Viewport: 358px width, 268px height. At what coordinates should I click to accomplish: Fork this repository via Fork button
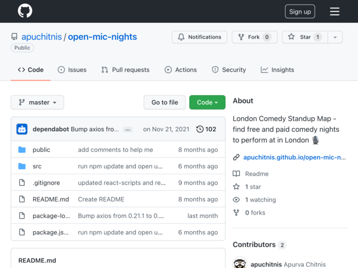pyautogui.click(x=255, y=37)
